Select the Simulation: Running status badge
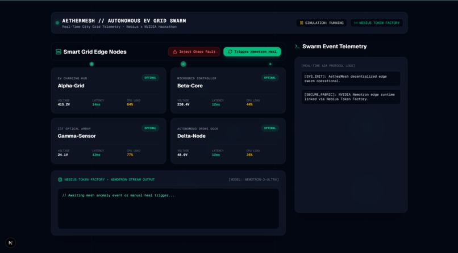 point(322,23)
